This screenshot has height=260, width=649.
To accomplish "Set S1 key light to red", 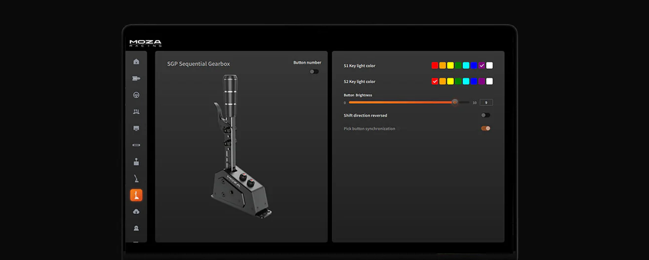I will (x=435, y=66).
